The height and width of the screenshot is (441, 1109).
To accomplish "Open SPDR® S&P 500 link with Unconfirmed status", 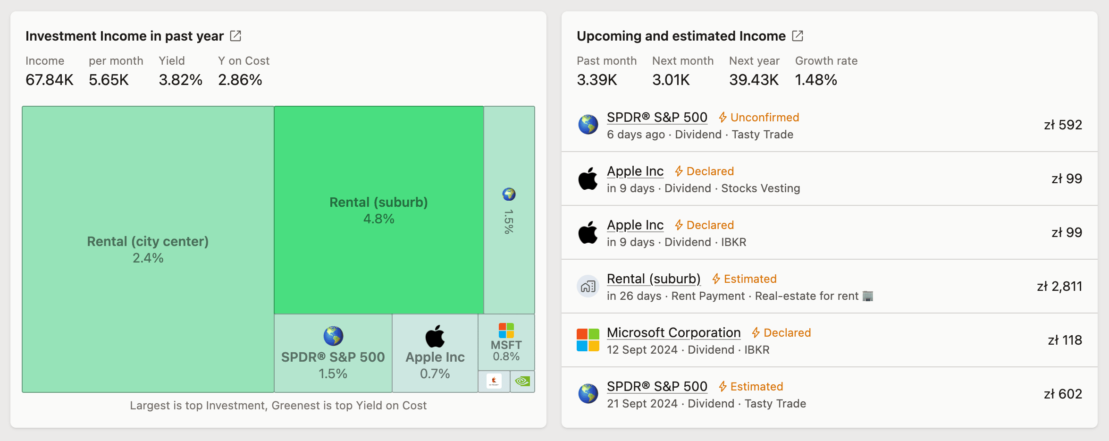I will (657, 118).
